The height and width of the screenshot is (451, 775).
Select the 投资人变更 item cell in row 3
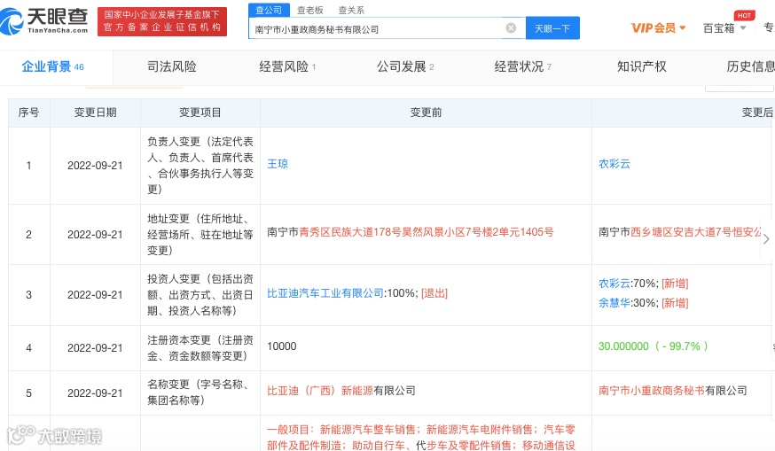(x=200, y=295)
